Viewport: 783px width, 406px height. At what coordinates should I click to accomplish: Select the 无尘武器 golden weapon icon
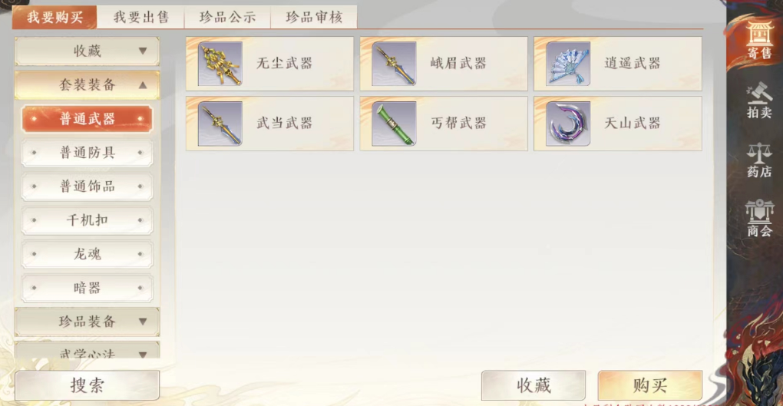(x=220, y=64)
